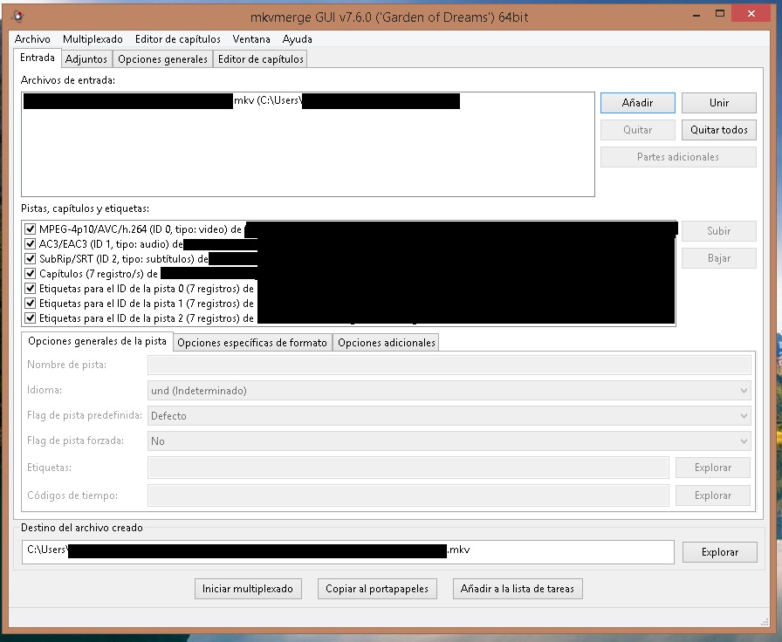
Task: Uncheck Etiquetas para el ID de la pista 0
Action: coord(30,288)
